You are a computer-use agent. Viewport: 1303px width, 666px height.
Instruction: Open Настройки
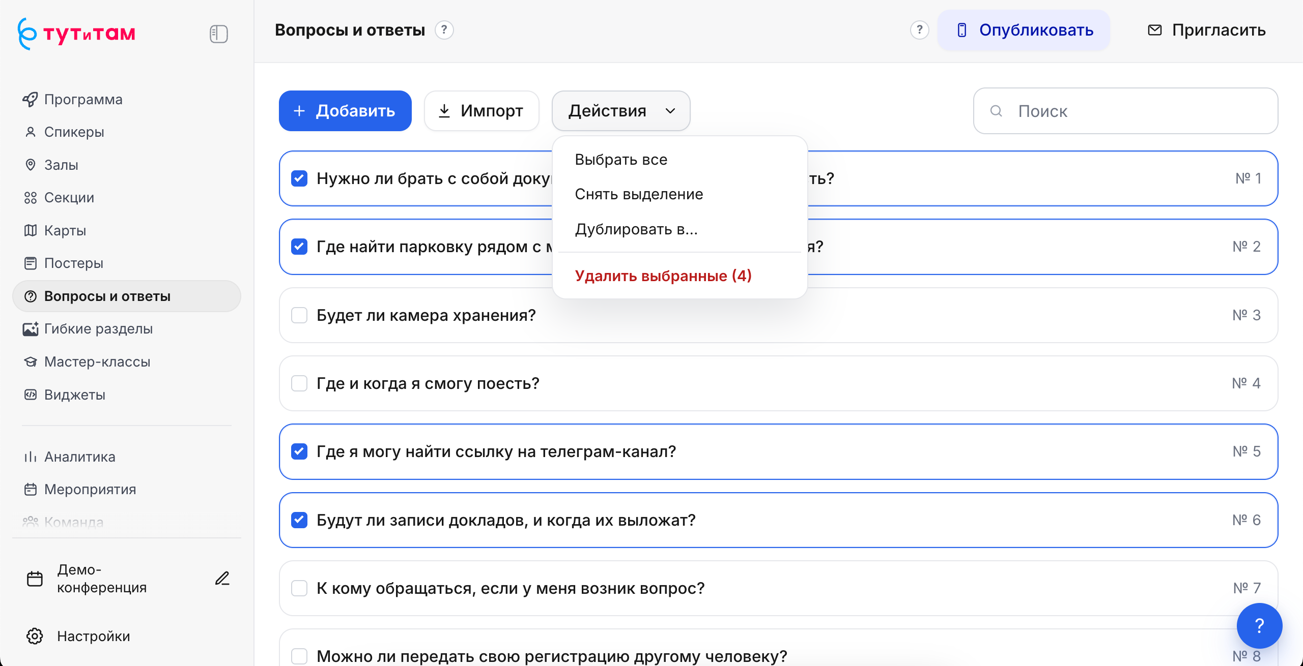pos(126,636)
